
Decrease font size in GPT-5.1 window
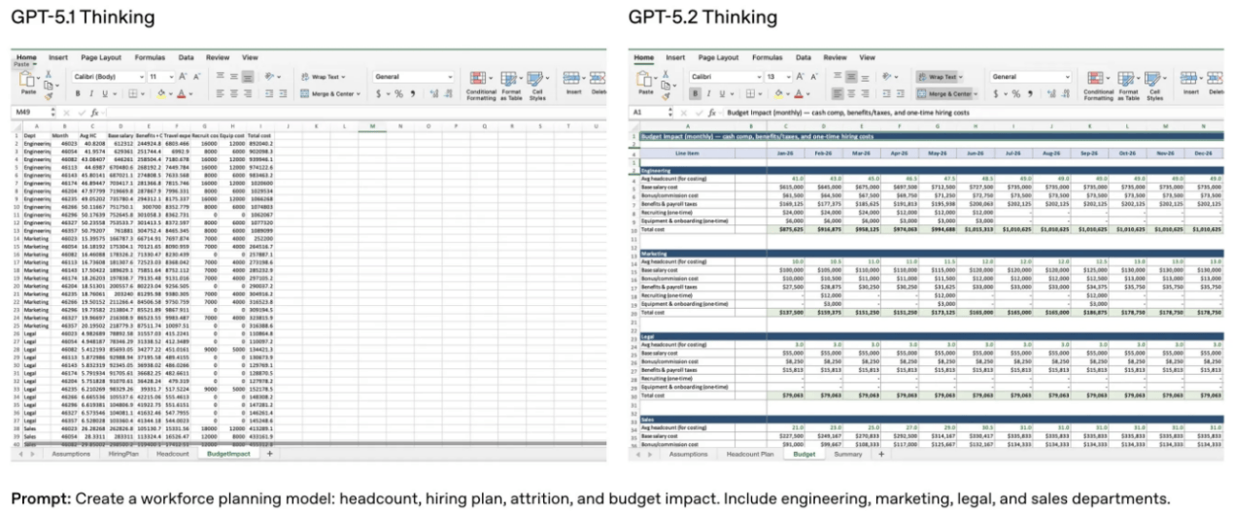(196, 77)
